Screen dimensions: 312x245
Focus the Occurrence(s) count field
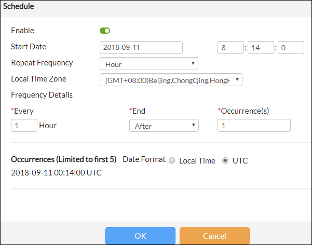(x=254, y=126)
